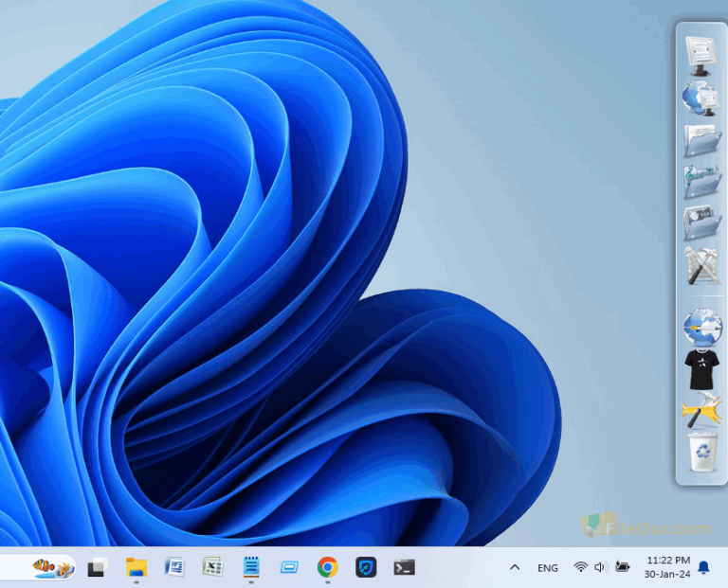The height and width of the screenshot is (588, 728).
Task: Click the black t-shirt dock icon
Action: (x=701, y=369)
